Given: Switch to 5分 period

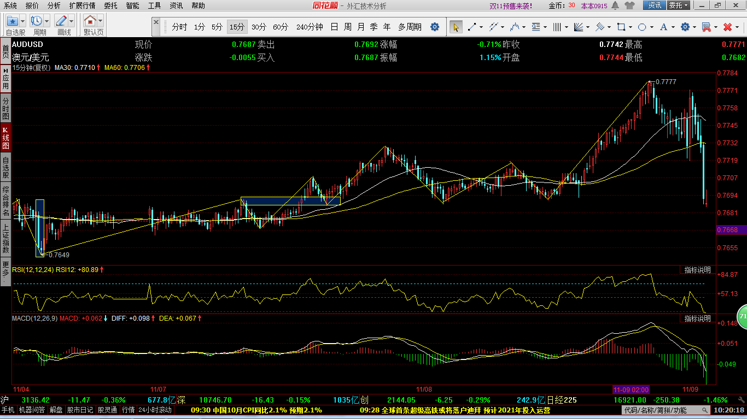Looking at the screenshot, I should (217, 27).
